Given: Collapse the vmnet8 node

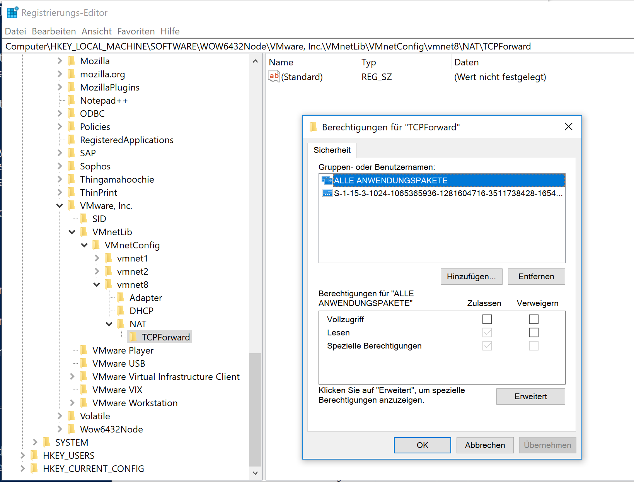Looking at the screenshot, I should tap(97, 285).
